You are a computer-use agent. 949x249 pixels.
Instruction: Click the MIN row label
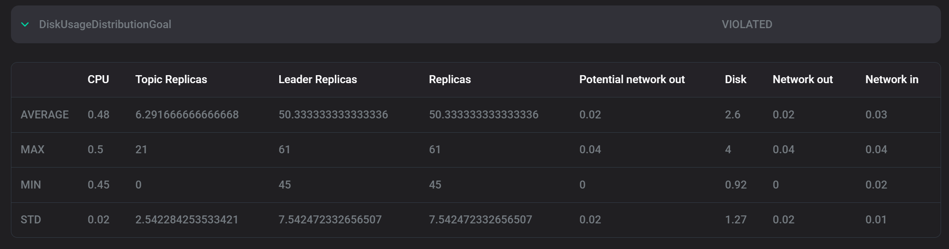point(32,184)
